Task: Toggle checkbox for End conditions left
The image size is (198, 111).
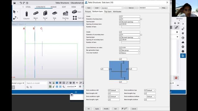Action: click(x=109, y=90)
